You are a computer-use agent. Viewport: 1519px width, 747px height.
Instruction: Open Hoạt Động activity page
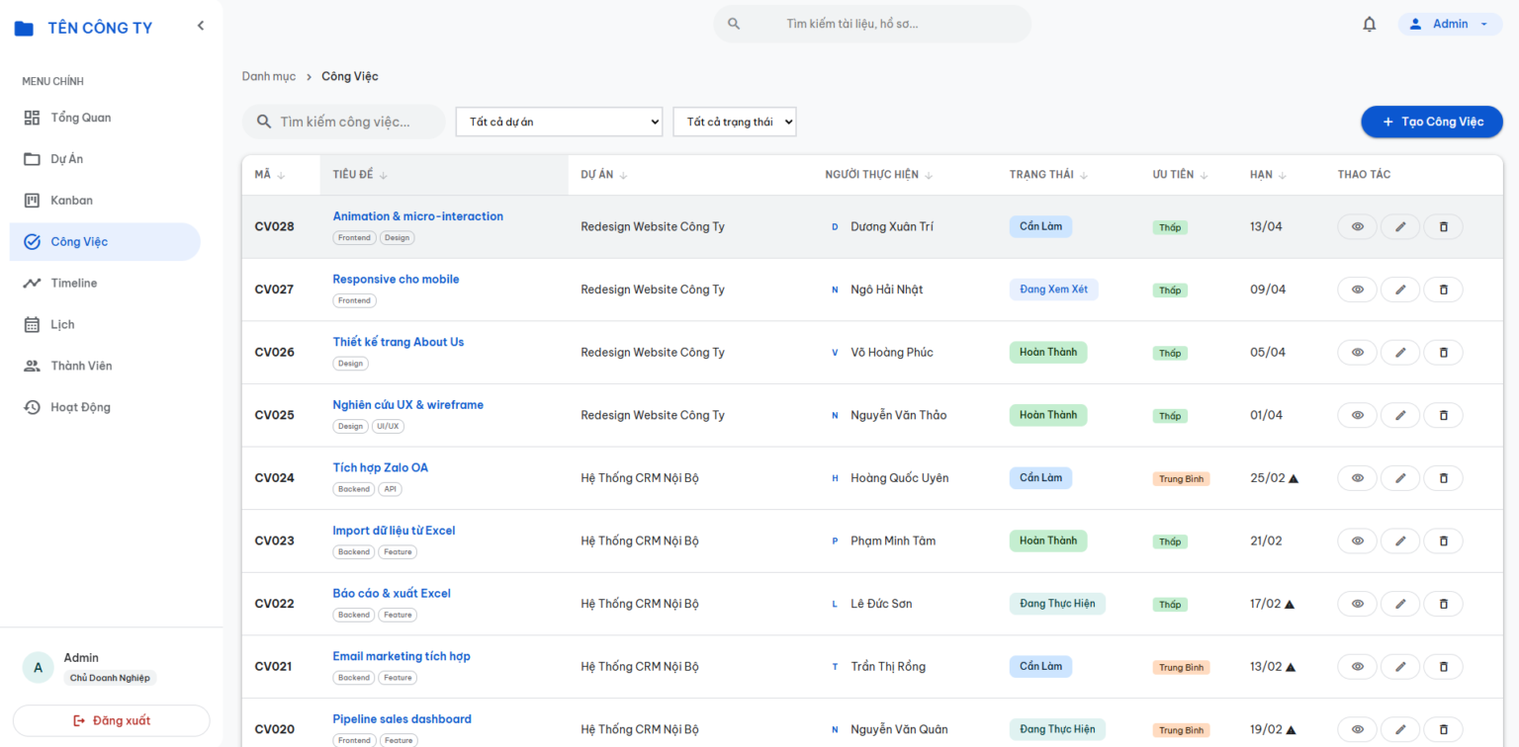(x=105, y=407)
